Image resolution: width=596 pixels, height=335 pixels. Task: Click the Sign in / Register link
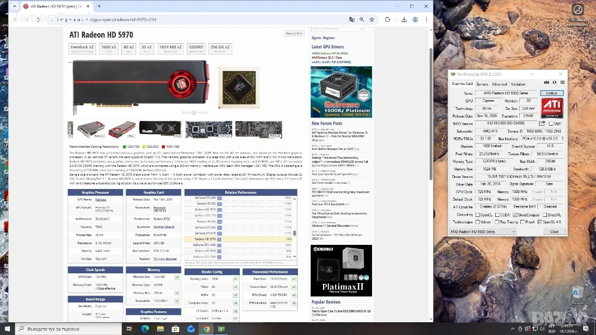point(324,37)
